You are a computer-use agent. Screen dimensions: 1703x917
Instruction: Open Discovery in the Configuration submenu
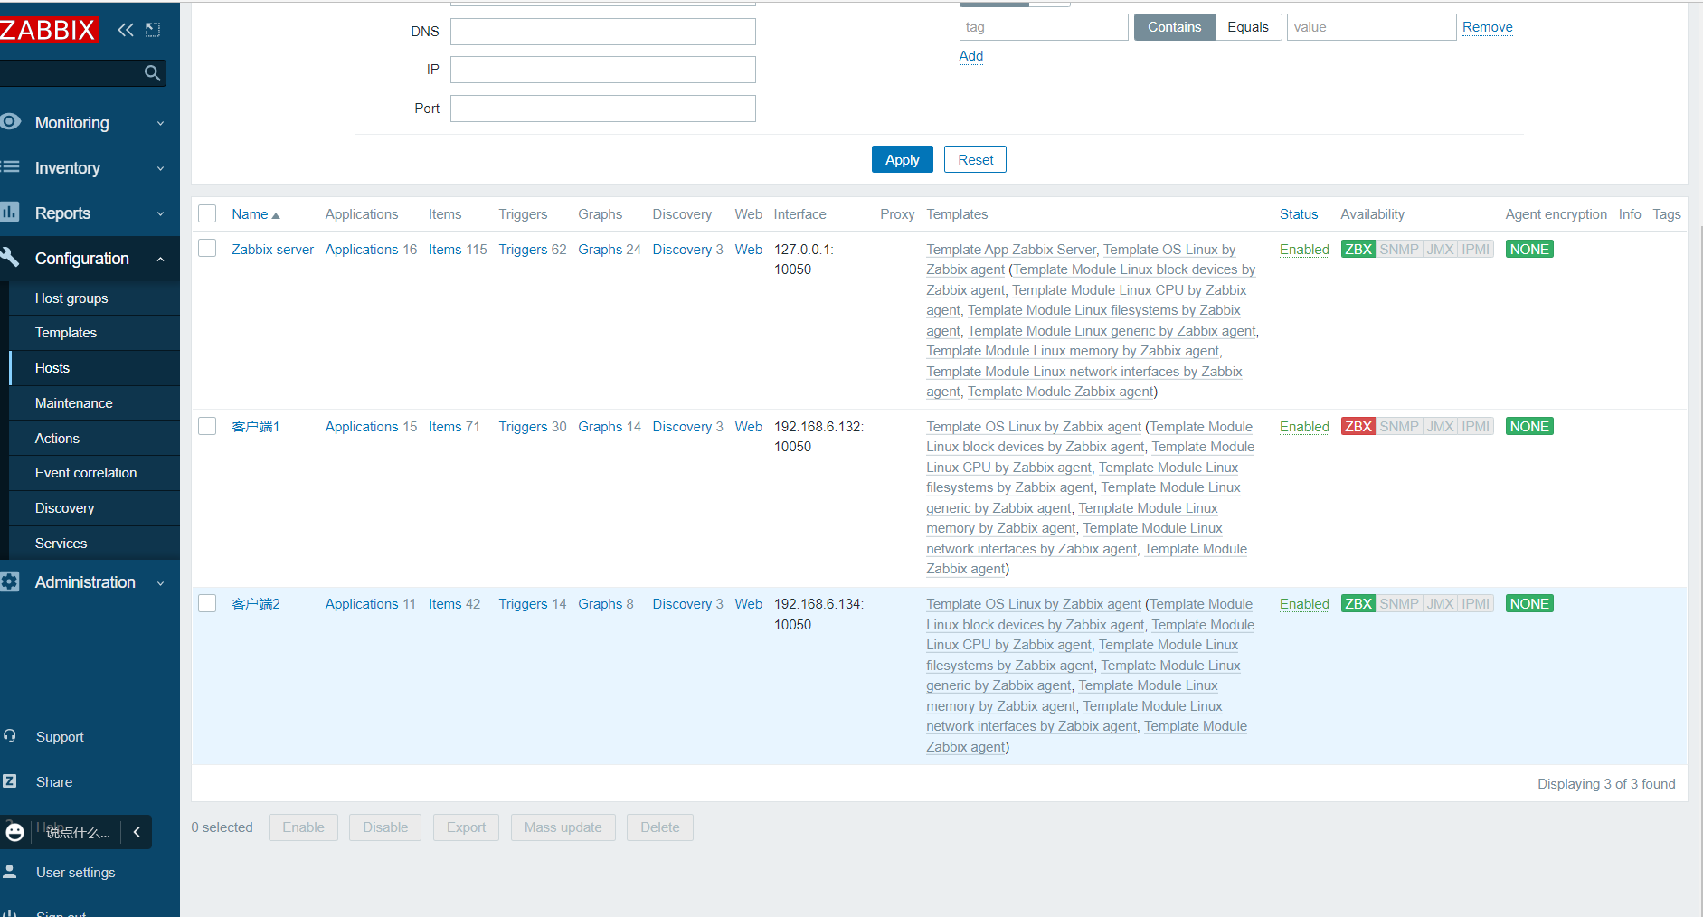[x=64, y=508]
